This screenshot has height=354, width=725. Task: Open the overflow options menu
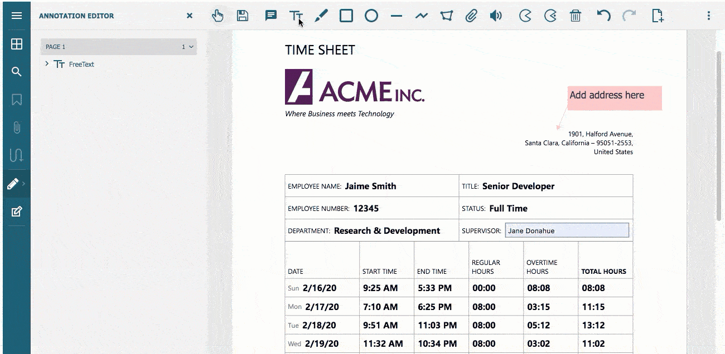pyautogui.click(x=708, y=16)
